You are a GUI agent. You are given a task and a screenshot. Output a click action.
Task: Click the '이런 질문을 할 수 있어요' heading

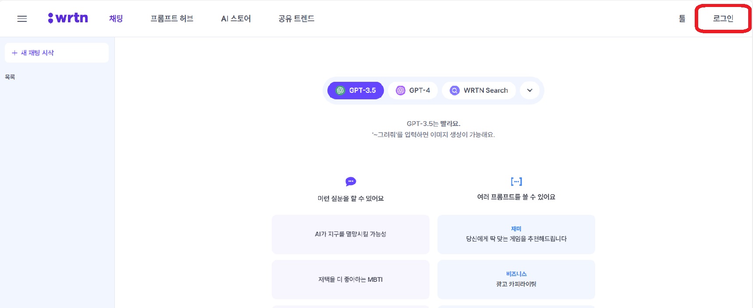pos(351,199)
